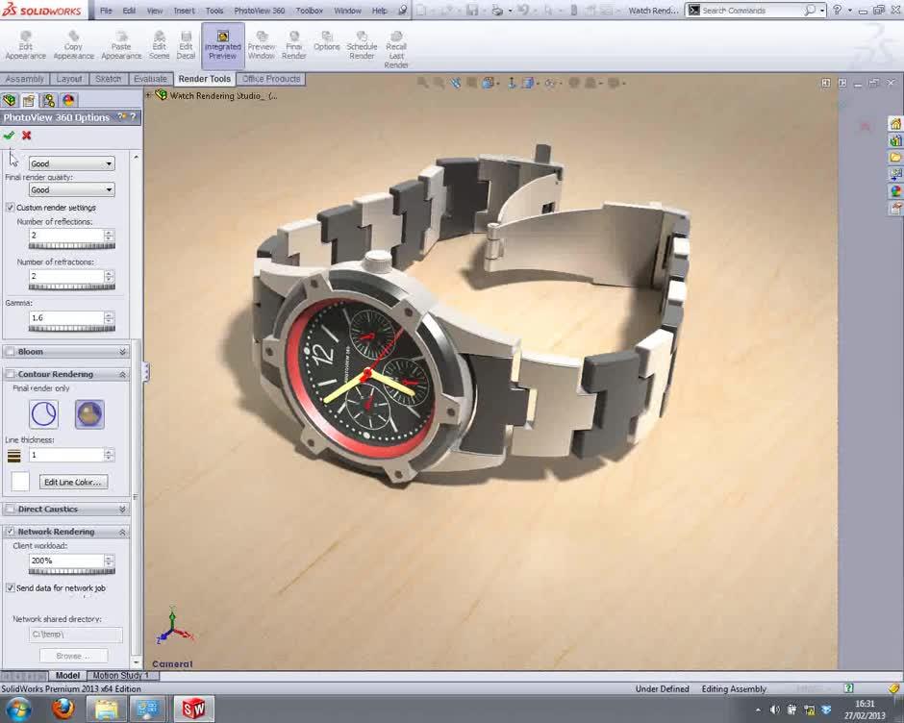Open the Final render quality dropdown
904x723 pixels.
click(71, 190)
